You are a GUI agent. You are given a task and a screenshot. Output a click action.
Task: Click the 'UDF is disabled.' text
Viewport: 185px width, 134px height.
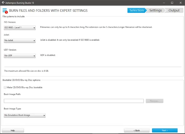pos(48,55)
